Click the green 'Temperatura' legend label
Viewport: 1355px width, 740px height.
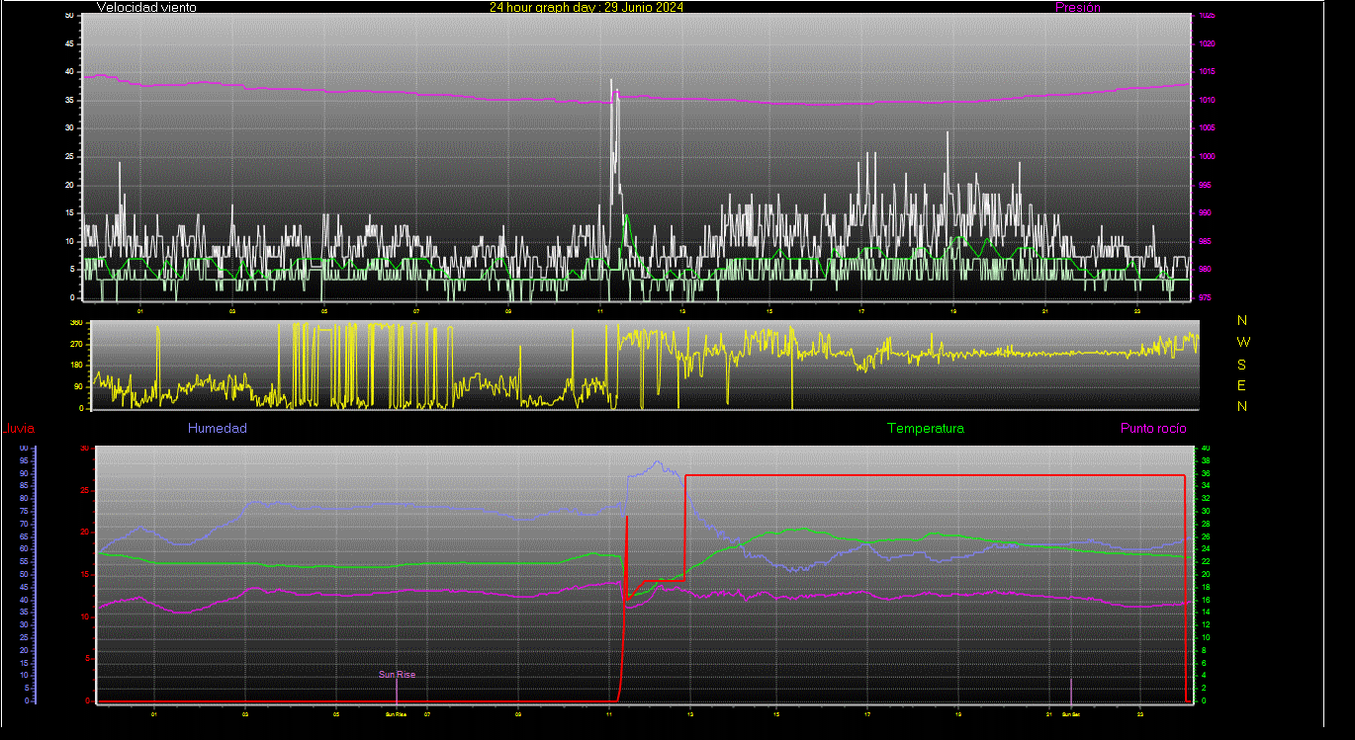(926, 429)
